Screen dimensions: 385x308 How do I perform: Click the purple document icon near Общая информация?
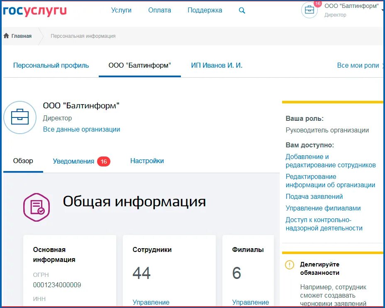[x=37, y=207]
